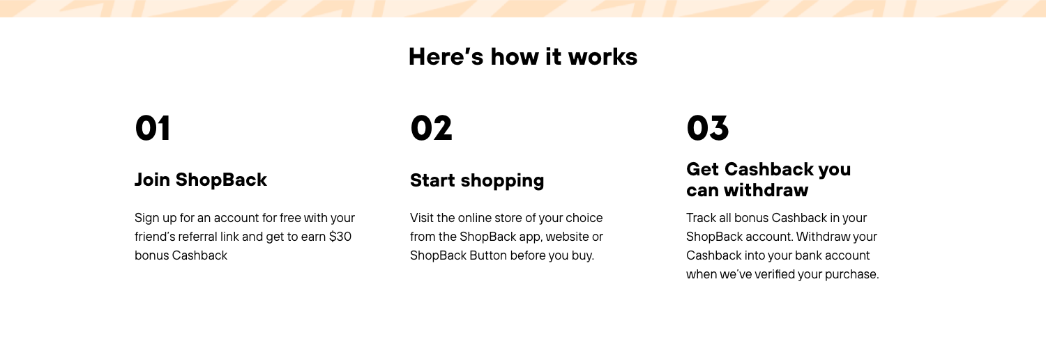Screen dimensions: 1046x348
Task: Select the step number 01
Action: (153, 128)
